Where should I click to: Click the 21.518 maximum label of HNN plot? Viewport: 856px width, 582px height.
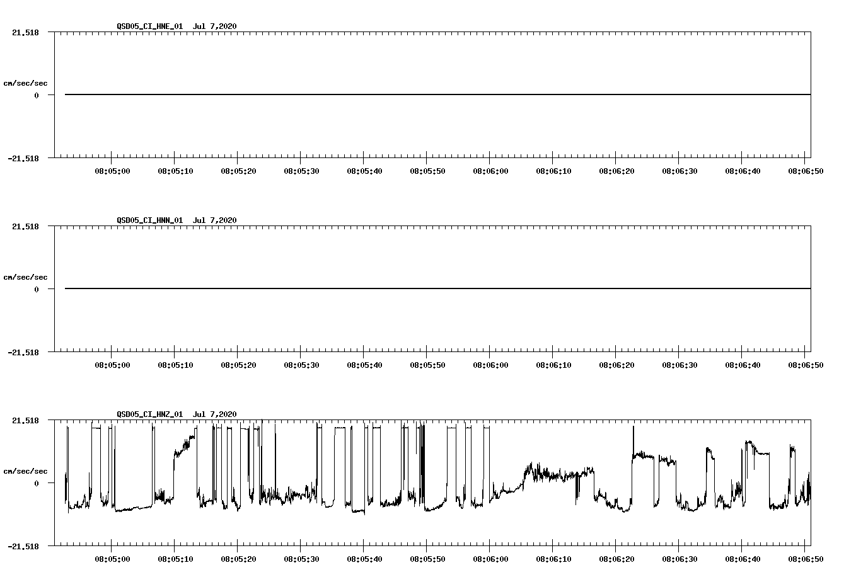[25, 226]
